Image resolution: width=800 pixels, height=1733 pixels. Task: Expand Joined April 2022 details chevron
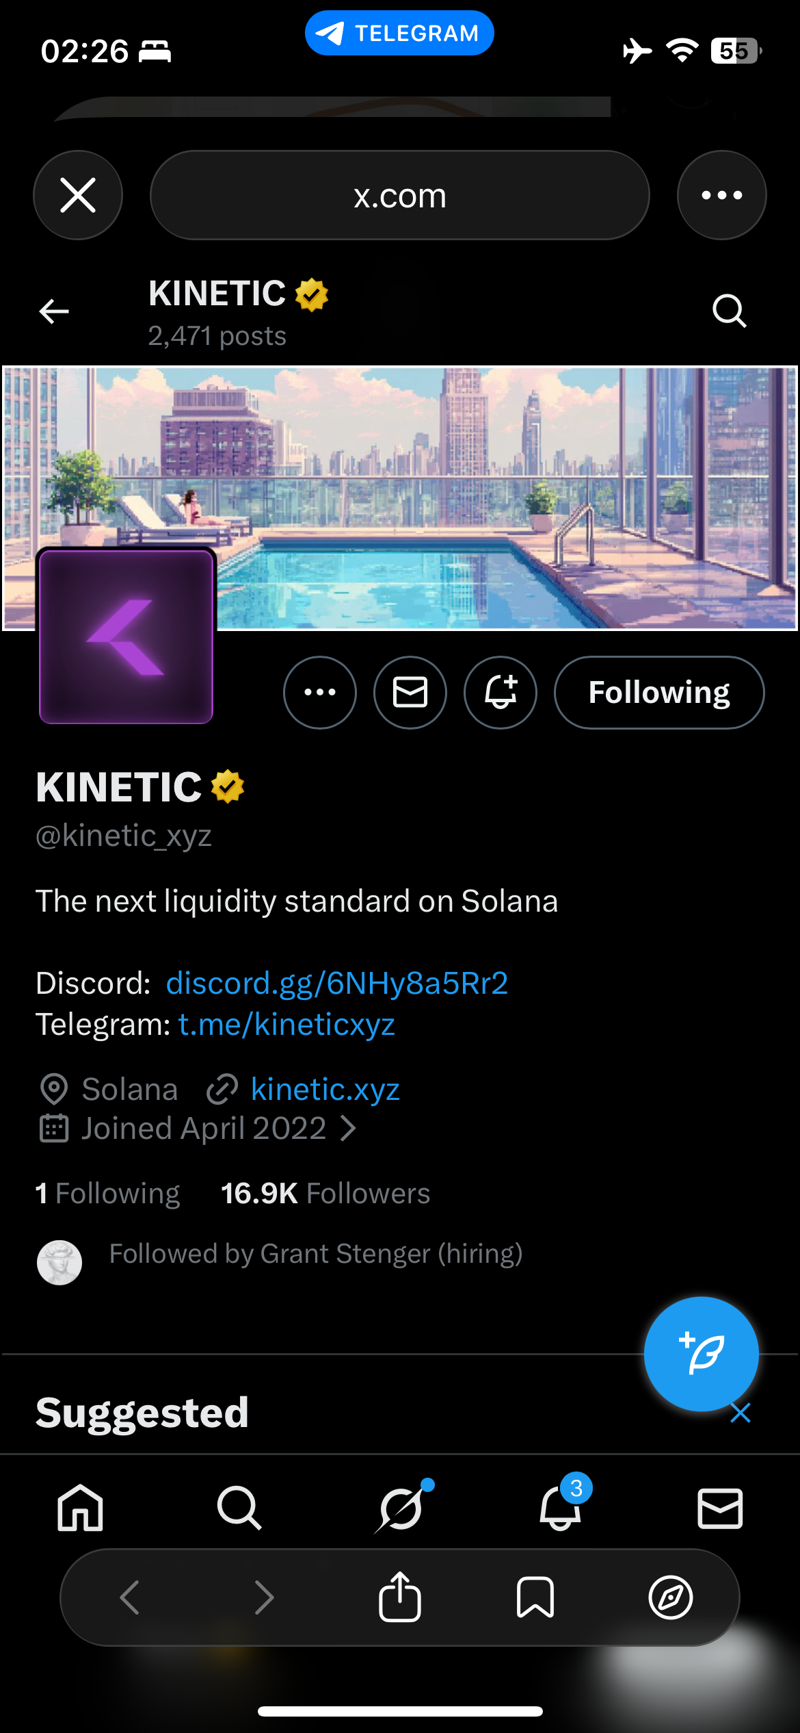pos(348,1129)
